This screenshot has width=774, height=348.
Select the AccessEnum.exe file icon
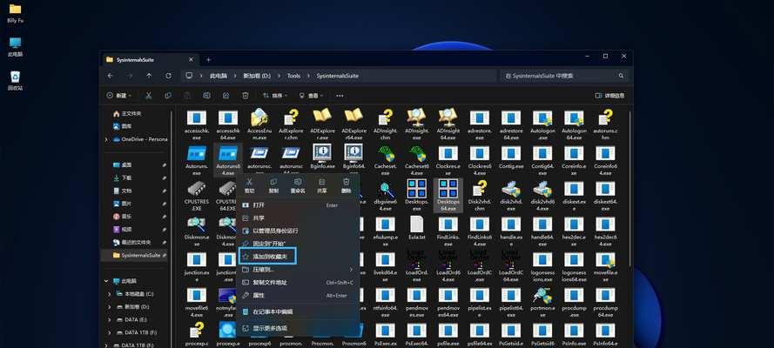(259, 117)
